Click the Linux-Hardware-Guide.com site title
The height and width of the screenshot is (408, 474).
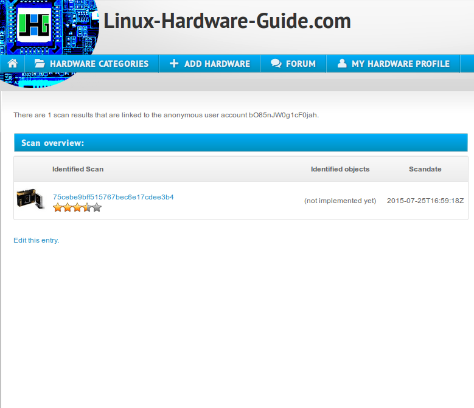228,21
